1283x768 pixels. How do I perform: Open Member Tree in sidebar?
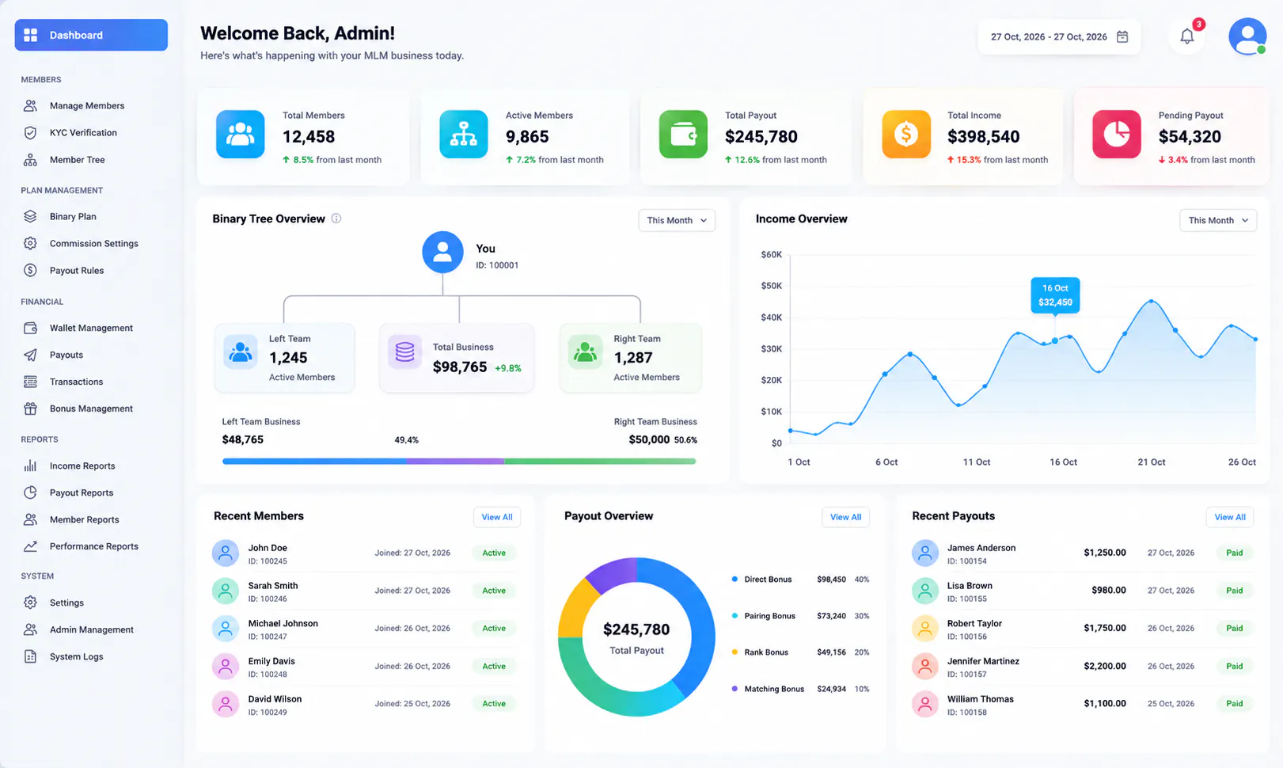77,159
